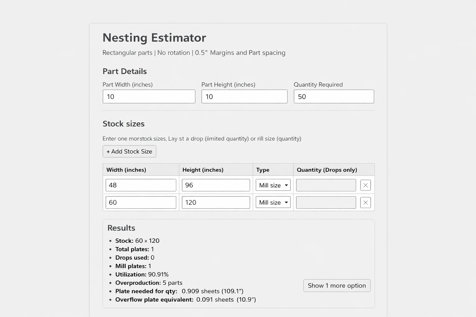Open the Type dropdown for the 60-wide stock
Image resolution: width=476 pixels, height=317 pixels.
273,202
